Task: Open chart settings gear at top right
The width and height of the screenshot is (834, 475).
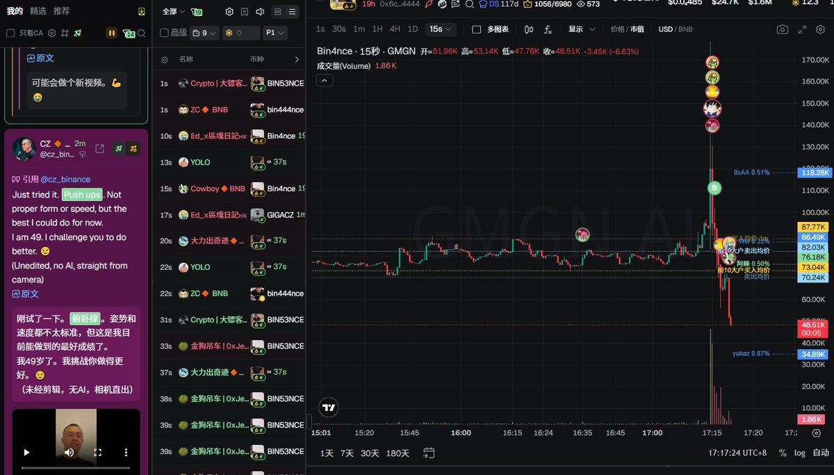Action: [821, 29]
